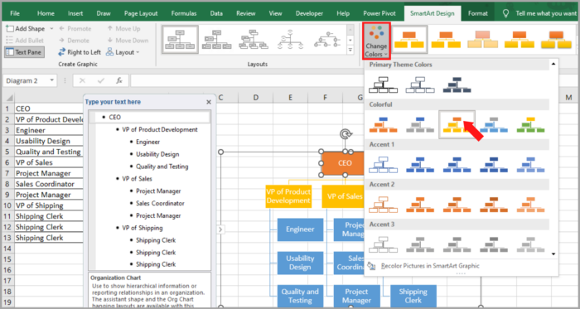Select the second layout thumbnail in Layouts gallery

[217, 40]
